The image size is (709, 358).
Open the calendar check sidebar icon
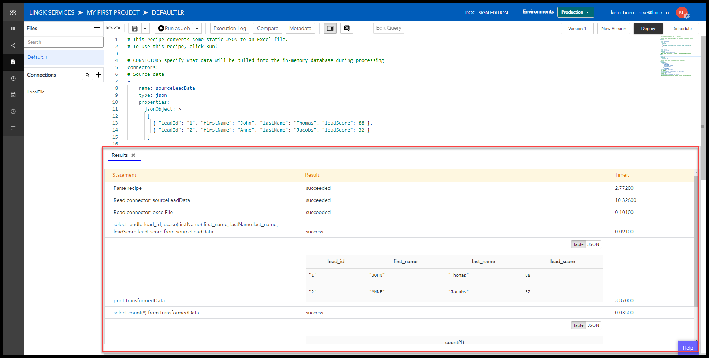pyautogui.click(x=13, y=95)
